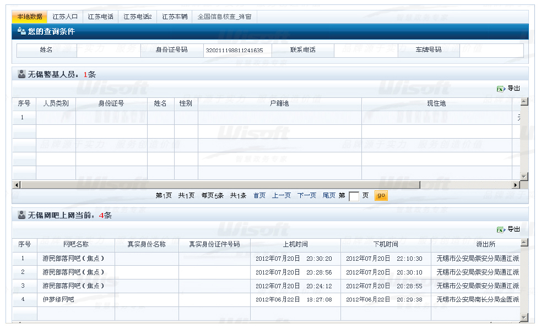This screenshot has height=329, width=541.
Task: Select the 伊萝缘网吧 row in table
Action: pos(58,299)
